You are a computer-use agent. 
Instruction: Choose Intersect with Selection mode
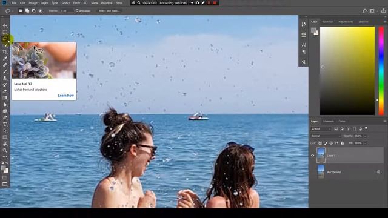pos(41,11)
